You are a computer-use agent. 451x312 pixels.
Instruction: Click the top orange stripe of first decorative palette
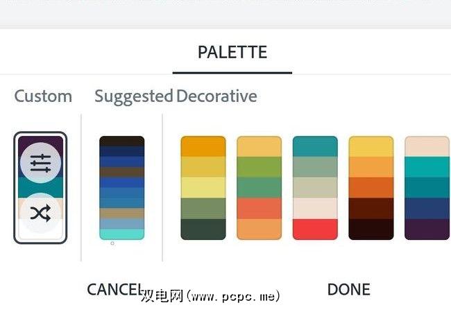(203, 146)
